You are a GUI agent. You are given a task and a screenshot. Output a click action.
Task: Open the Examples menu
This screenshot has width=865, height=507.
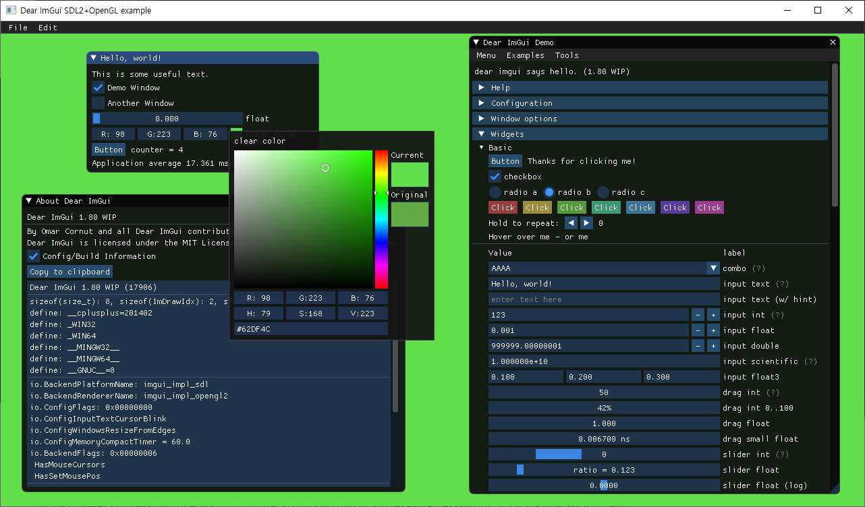pos(525,55)
